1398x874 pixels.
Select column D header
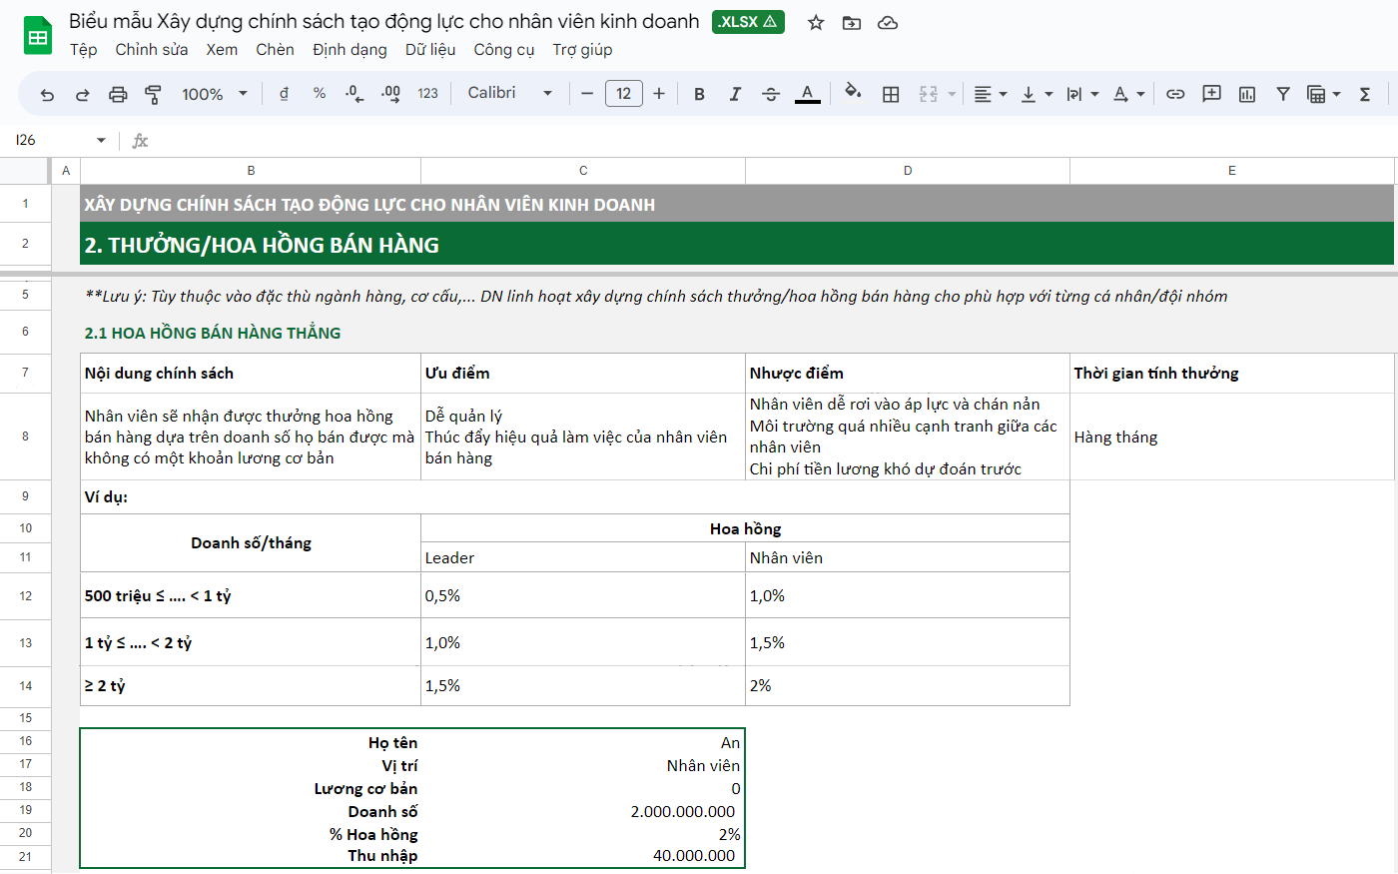[908, 171]
